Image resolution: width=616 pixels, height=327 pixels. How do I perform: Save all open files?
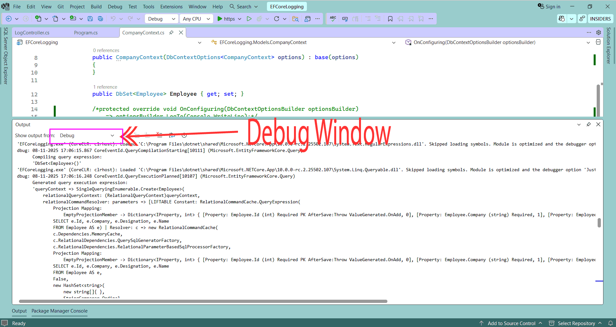click(x=100, y=19)
